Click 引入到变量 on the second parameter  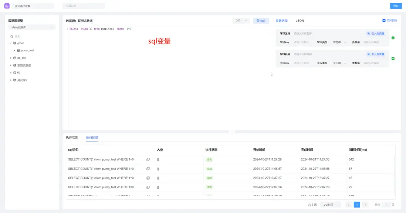376,54
